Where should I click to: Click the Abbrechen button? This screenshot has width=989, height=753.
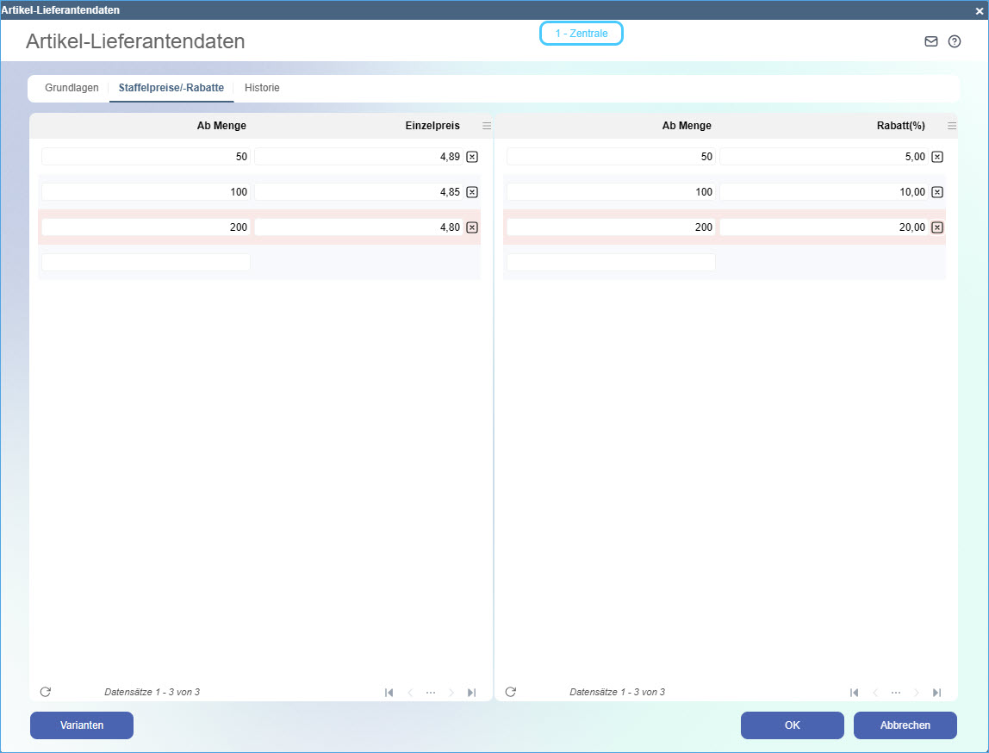[x=905, y=725]
